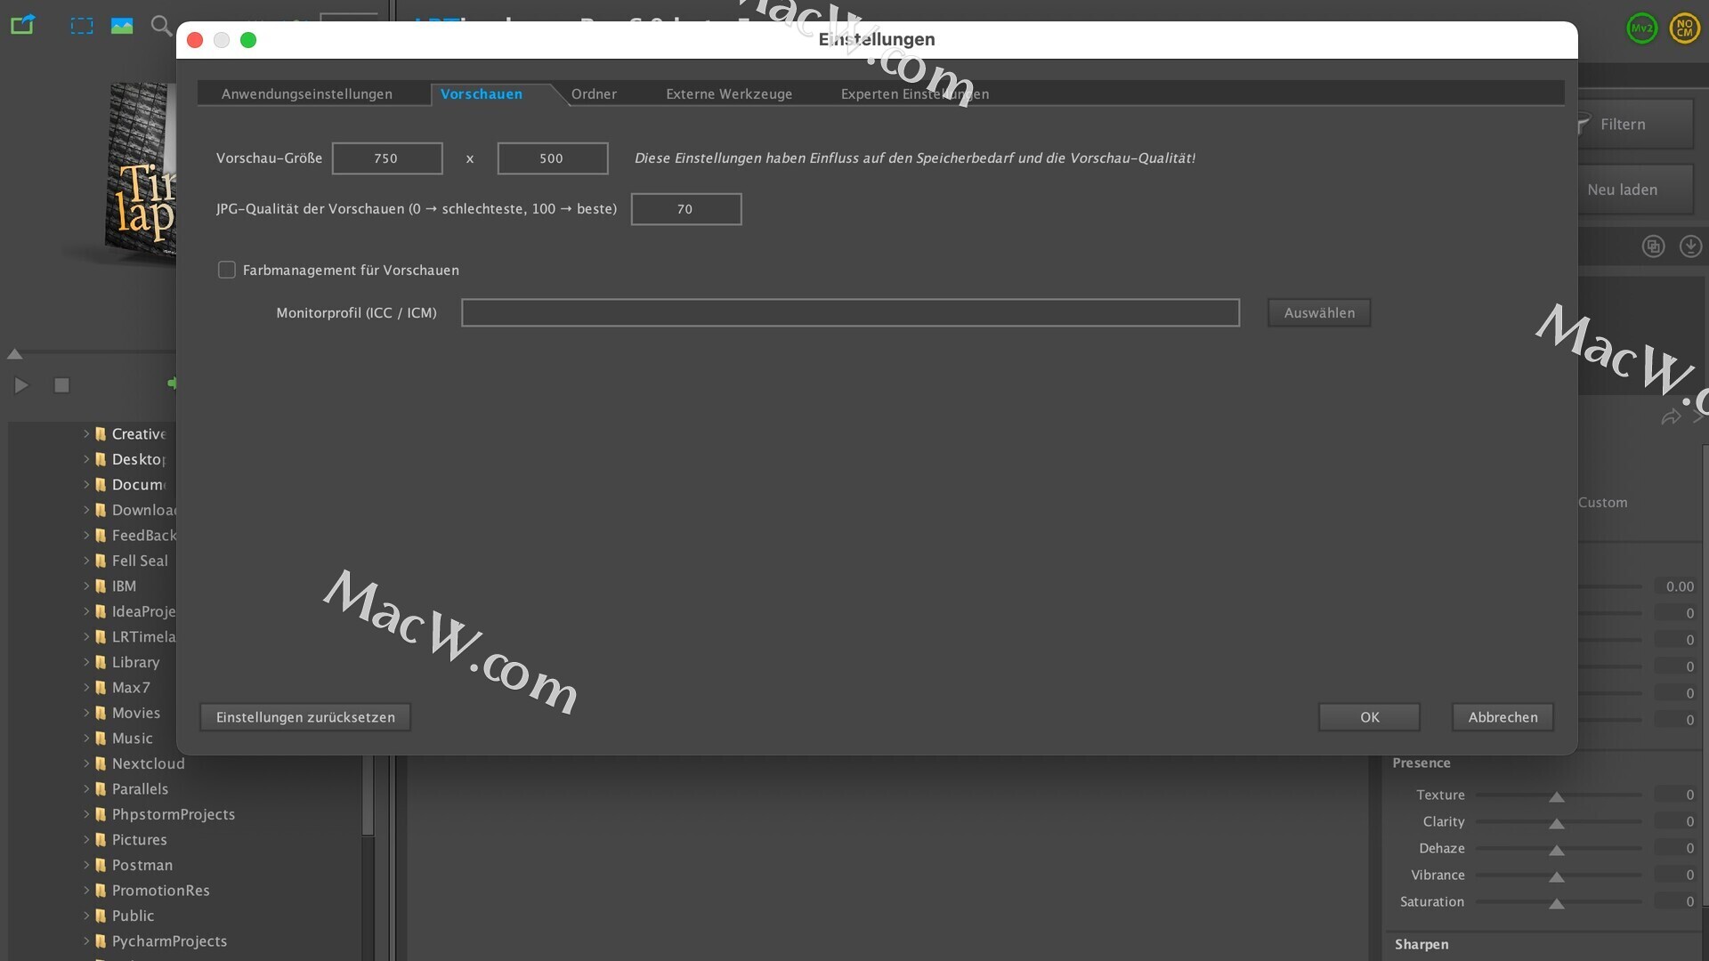This screenshot has width=1709, height=961.
Task: Click the Clarity slider handle
Action: point(1556,824)
